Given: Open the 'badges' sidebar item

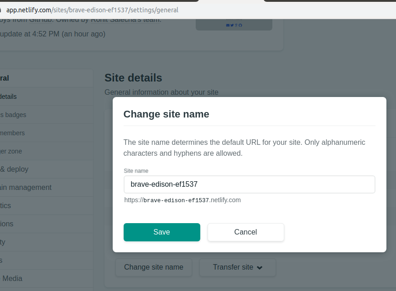Looking at the screenshot, I should coord(46,115).
